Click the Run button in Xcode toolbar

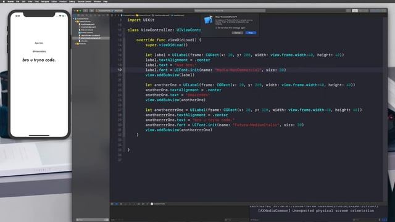pos(86,11)
